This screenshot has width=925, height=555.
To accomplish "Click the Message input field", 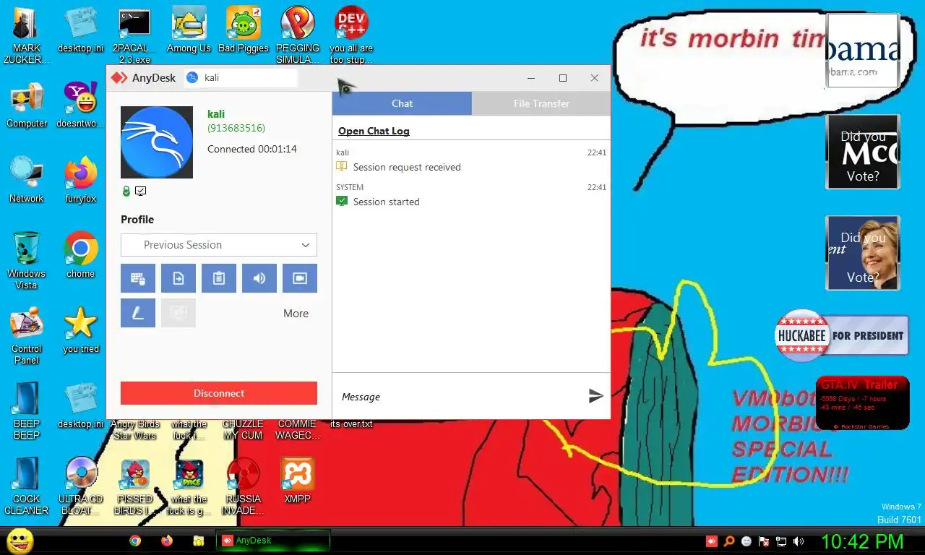I will [x=460, y=396].
